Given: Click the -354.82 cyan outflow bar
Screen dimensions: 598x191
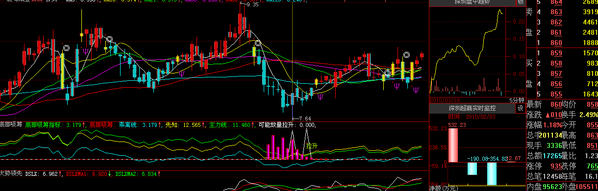Looking at the screenshot, I should 492,173.
